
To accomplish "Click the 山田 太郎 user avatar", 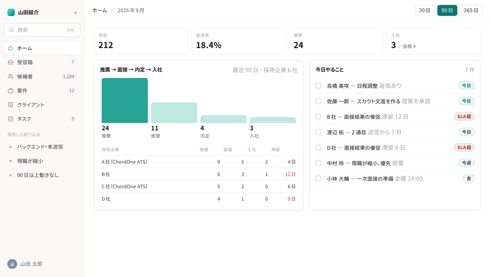I will tap(12, 264).
